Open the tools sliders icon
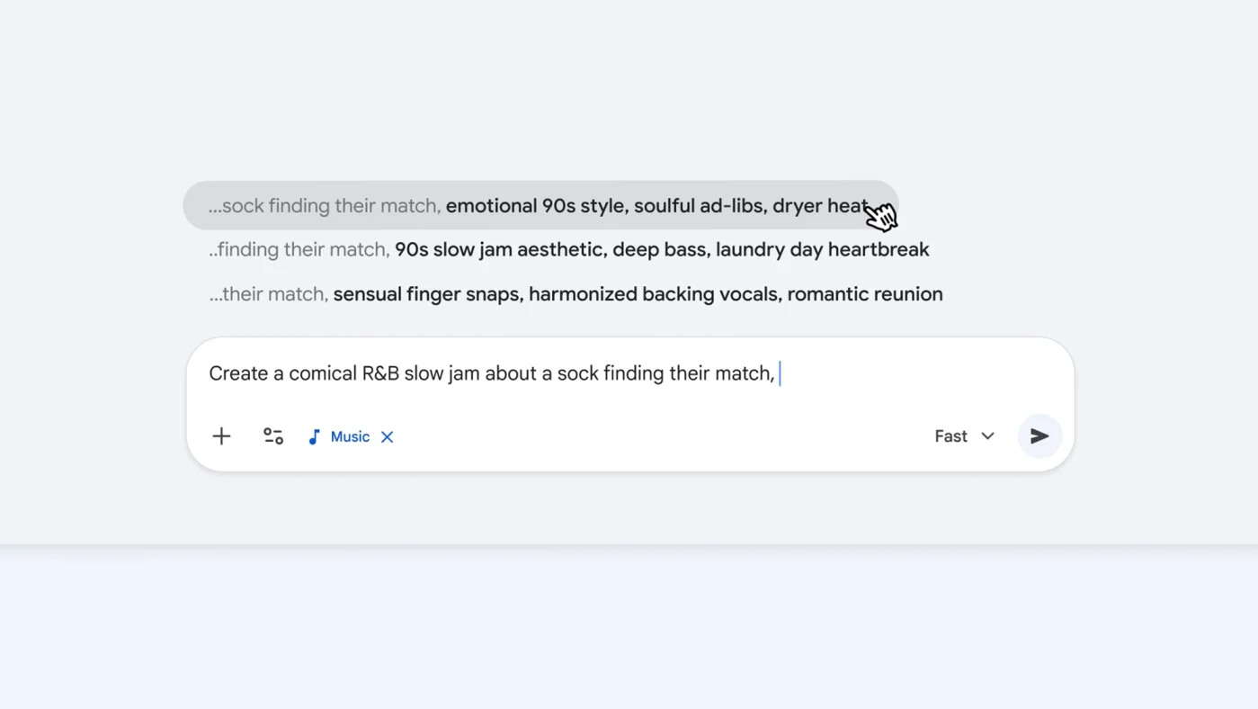Image resolution: width=1258 pixels, height=709 pixels. tap(273, 436)
